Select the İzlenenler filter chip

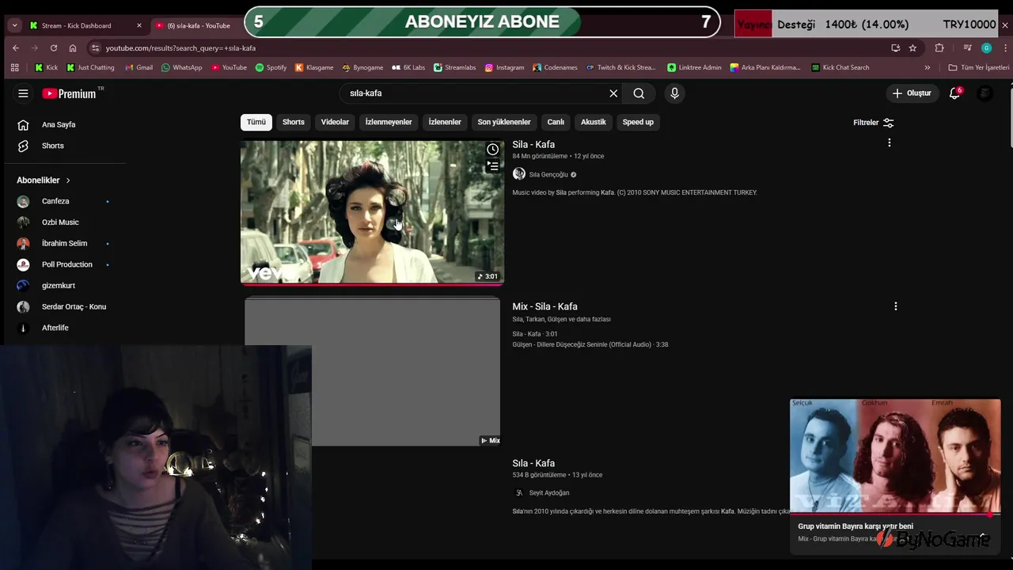pos(445,122)
